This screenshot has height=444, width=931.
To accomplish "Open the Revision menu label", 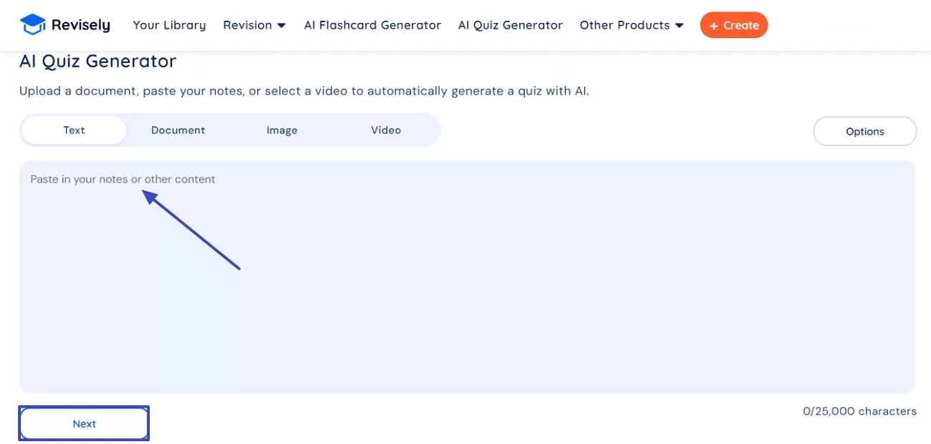I will tap(247, 25).
